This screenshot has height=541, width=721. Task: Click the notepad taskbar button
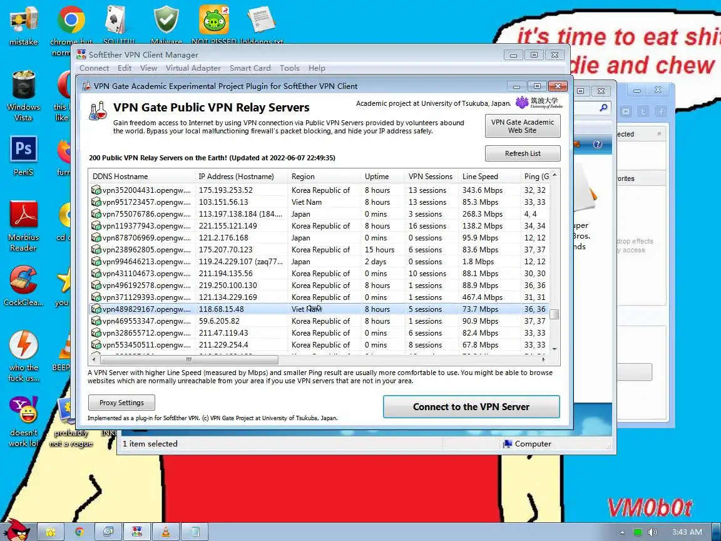195,532
